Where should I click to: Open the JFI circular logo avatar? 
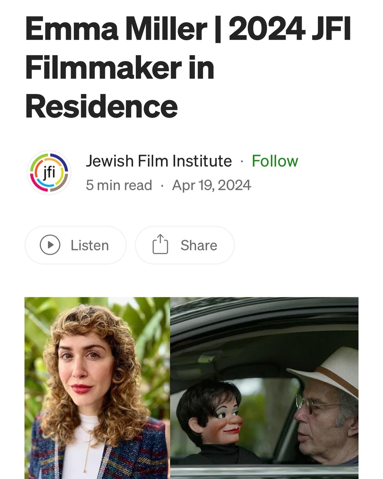49,172
